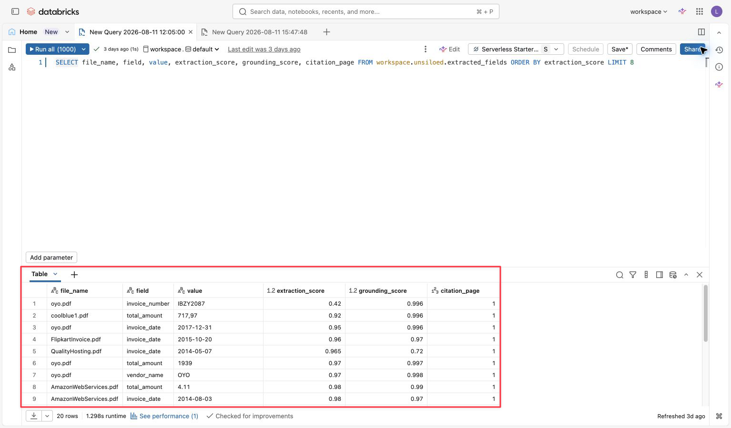This screenshot has height=428, width=731.
Task: Open the Table tab dropdown chevron
Action: 55,274
